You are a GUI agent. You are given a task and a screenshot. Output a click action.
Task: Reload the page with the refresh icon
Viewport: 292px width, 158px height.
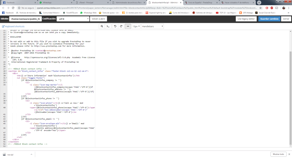[x=13, y=8]
